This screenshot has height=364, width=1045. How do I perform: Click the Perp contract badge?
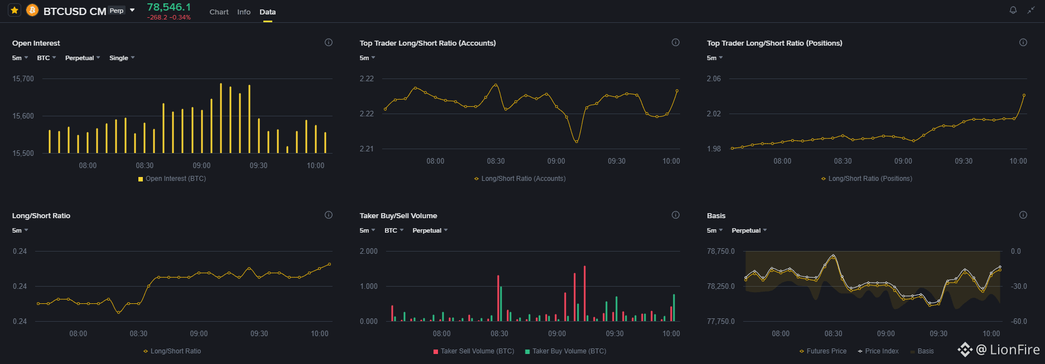tap(117, 11)
